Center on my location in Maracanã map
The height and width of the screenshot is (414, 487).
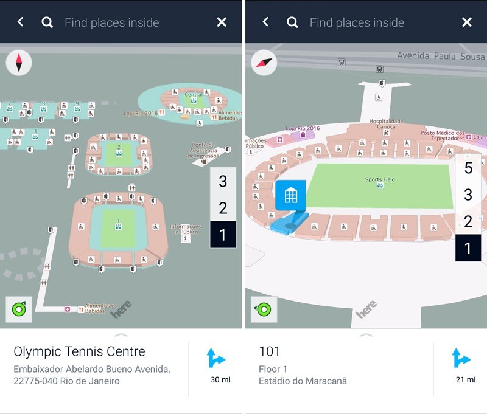264,309
